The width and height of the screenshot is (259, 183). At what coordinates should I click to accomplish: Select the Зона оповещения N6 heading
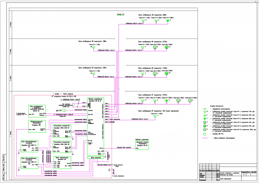click(152, 15)
